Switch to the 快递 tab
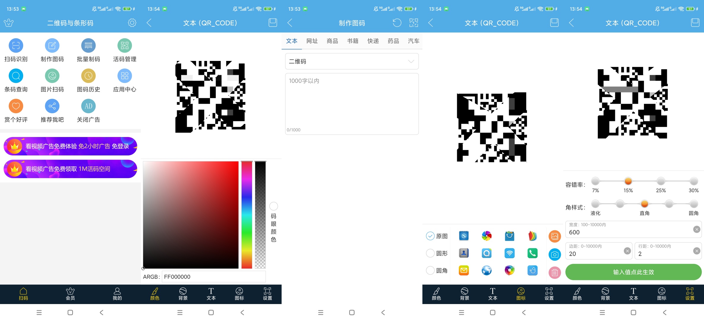704x321 pixels. [373, 41]
